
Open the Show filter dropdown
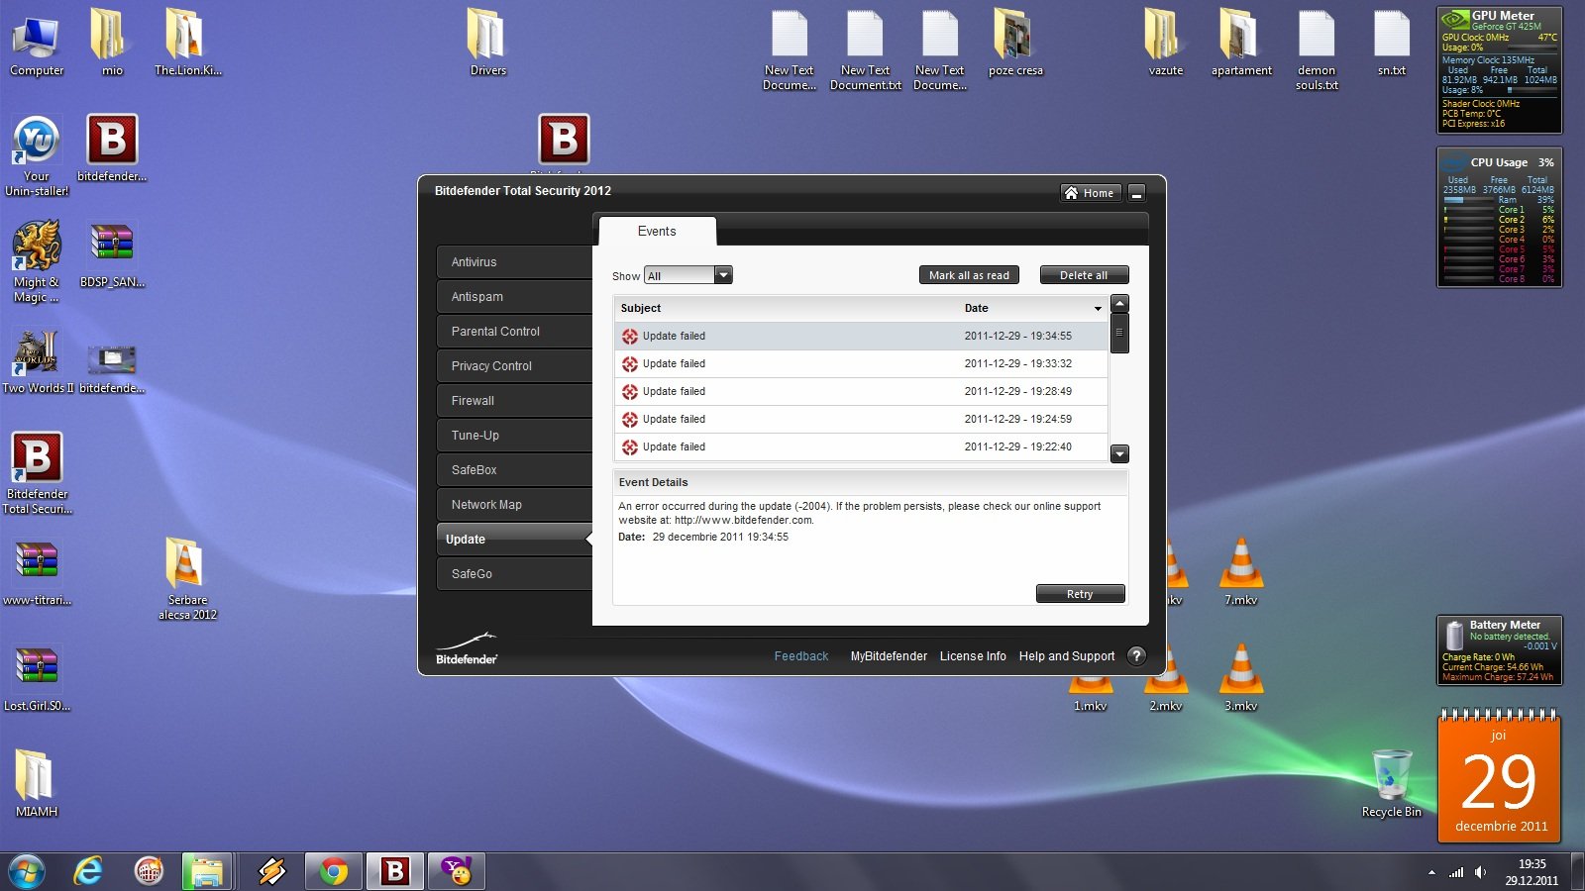point(687,275)
